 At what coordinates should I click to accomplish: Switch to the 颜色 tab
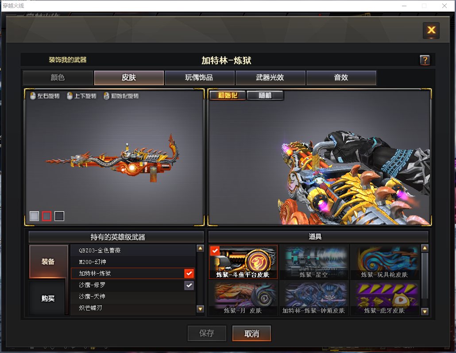click(58, 78)
